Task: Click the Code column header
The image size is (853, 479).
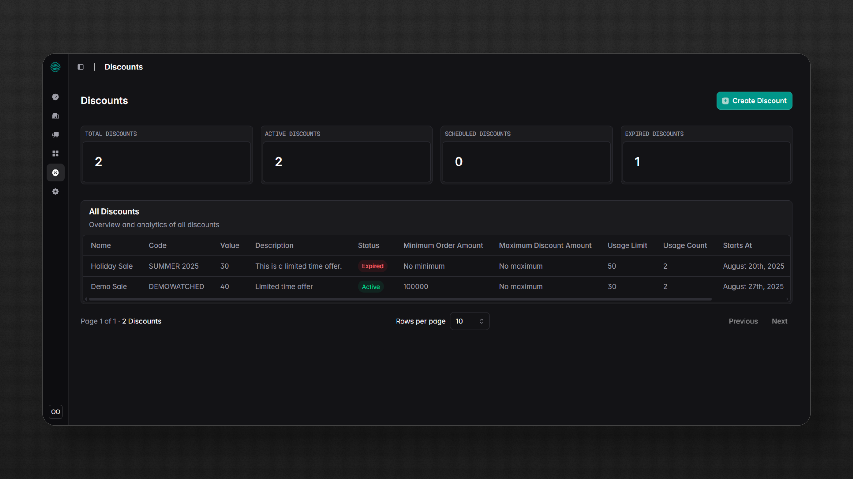Action: tap(157, 245)
